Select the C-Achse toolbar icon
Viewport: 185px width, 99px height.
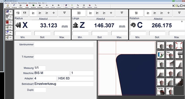coord(59,6)
